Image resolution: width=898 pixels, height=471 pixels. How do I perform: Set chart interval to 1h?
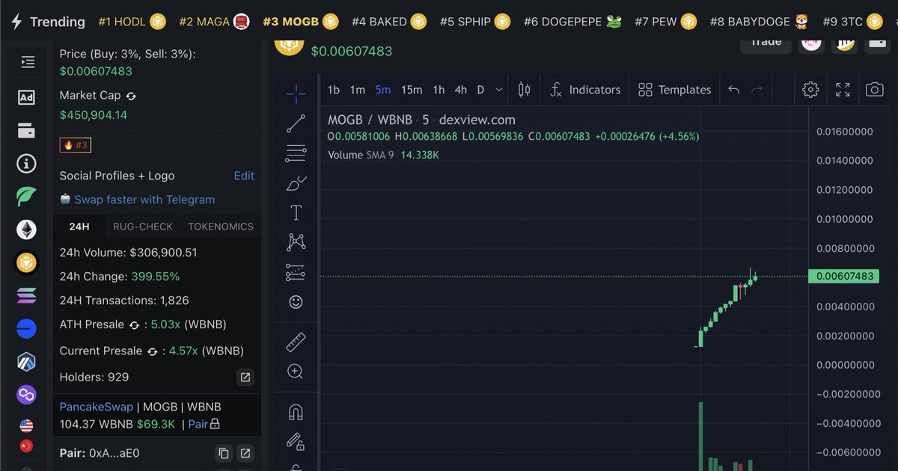pos(439,90)
